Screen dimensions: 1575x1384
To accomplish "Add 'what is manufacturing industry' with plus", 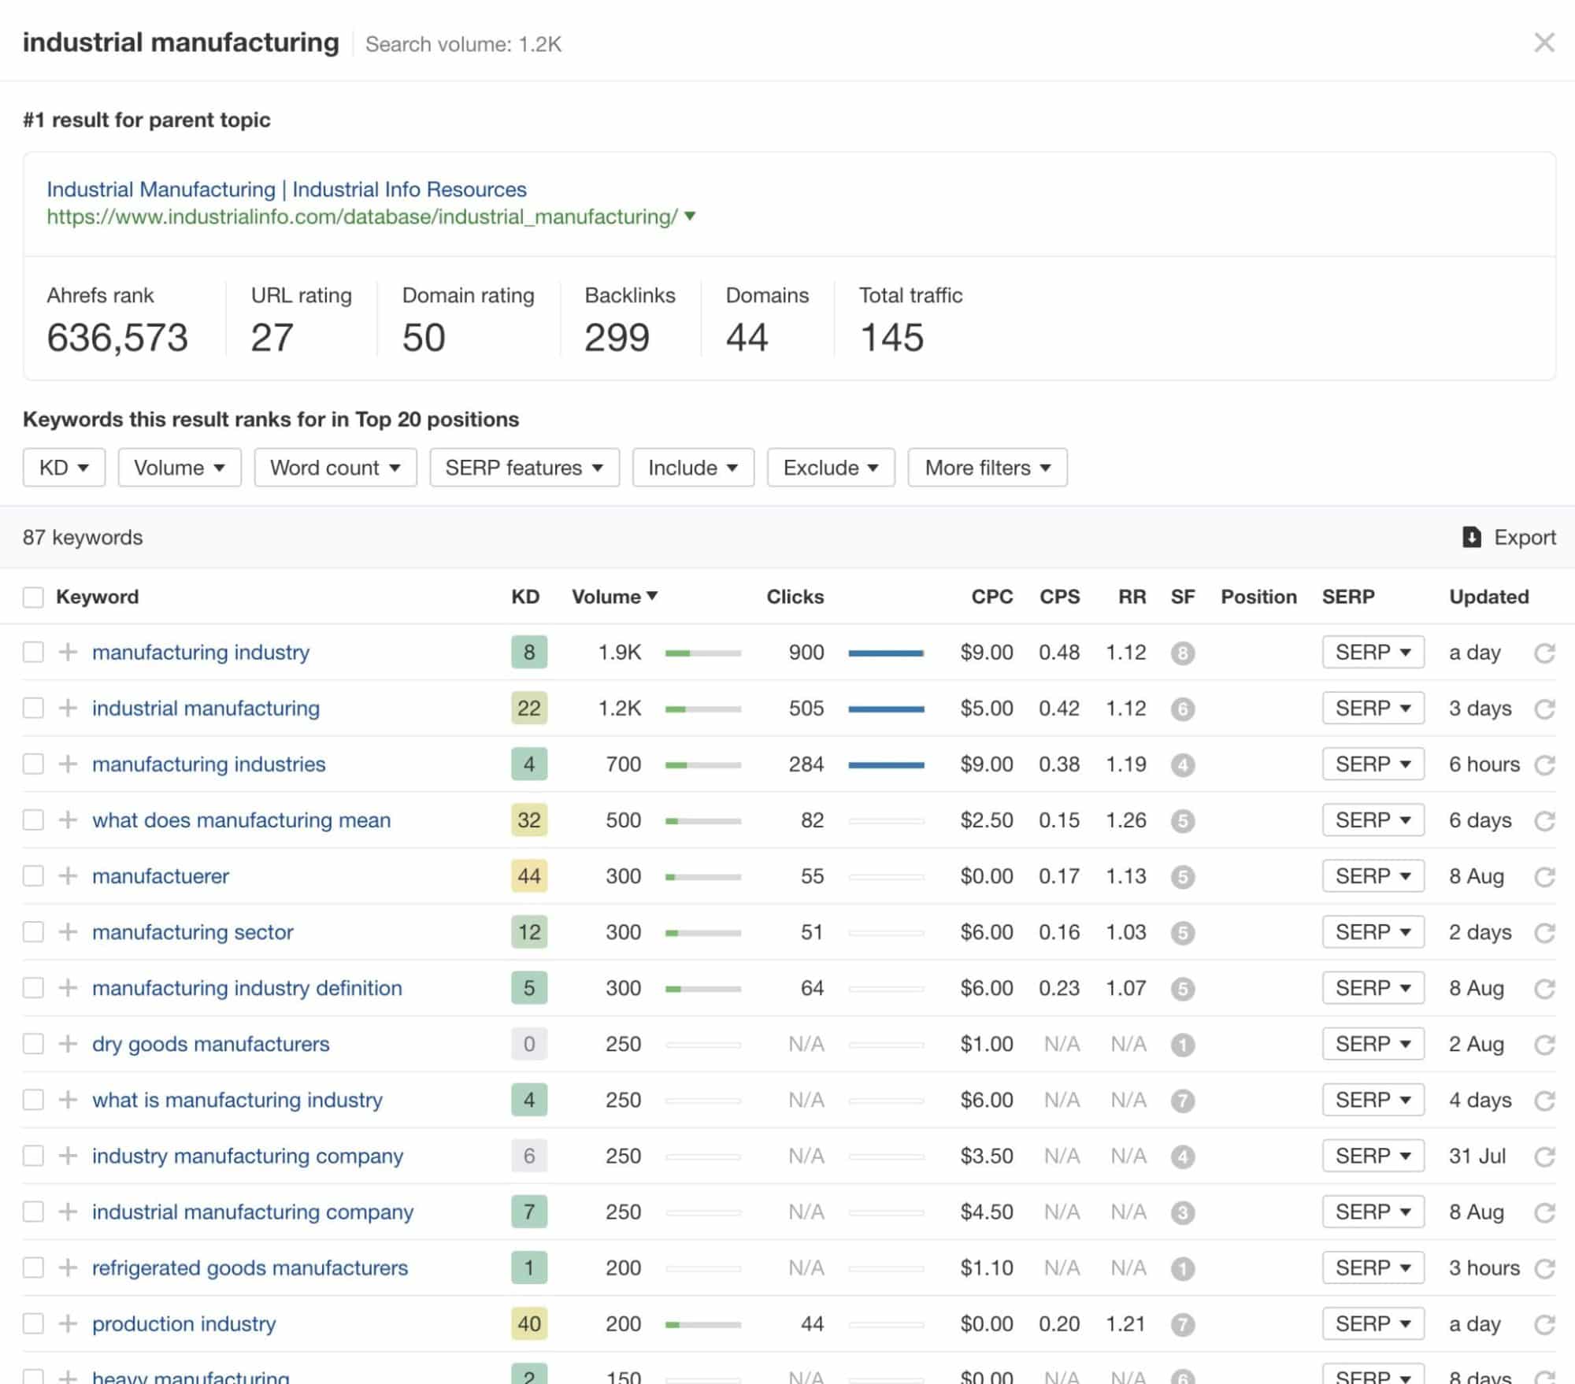I will click(69, 1099).
